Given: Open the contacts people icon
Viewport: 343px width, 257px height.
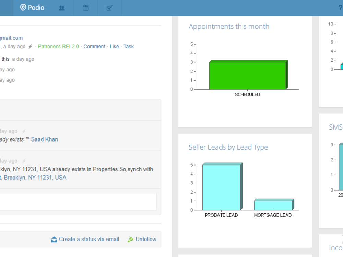Looking at the screenshot, I should click(62, 8).
